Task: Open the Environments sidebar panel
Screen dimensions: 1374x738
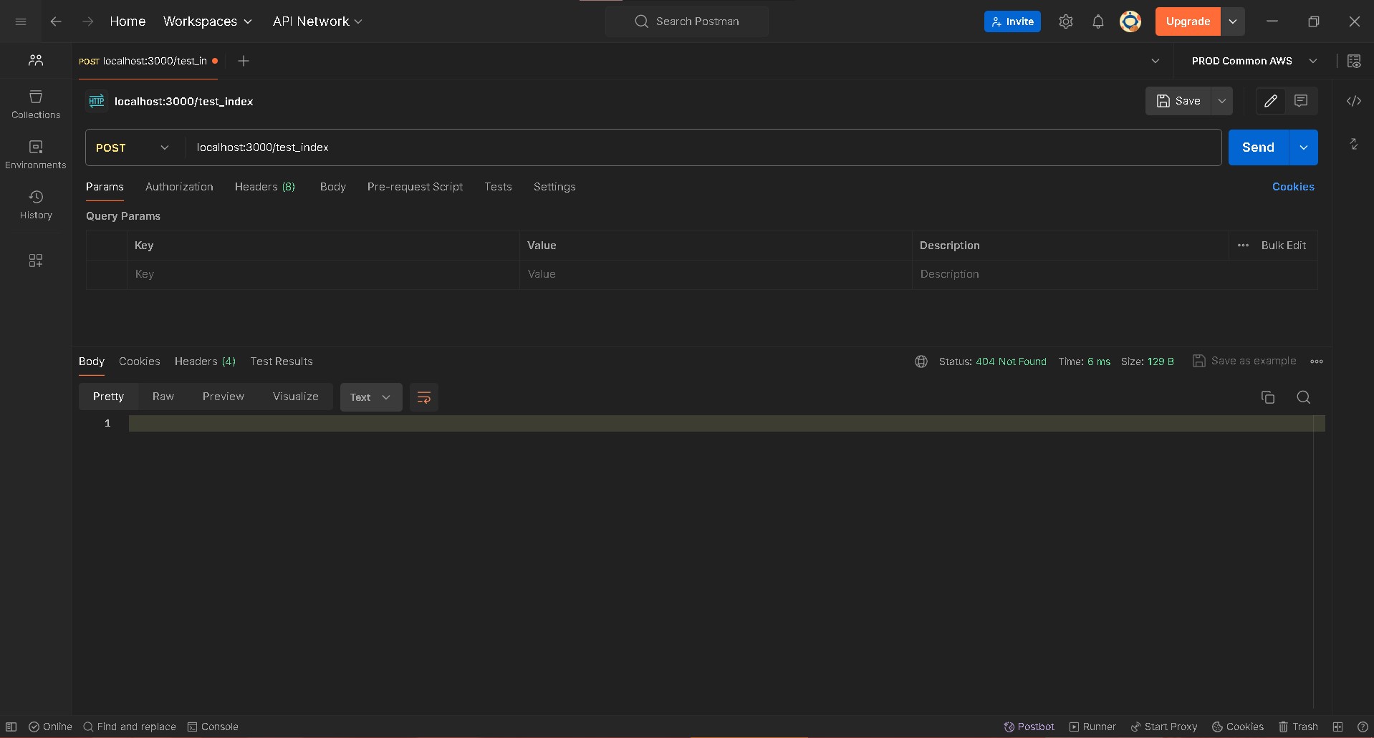Action: pyautogui.click(x=36, y=155)
